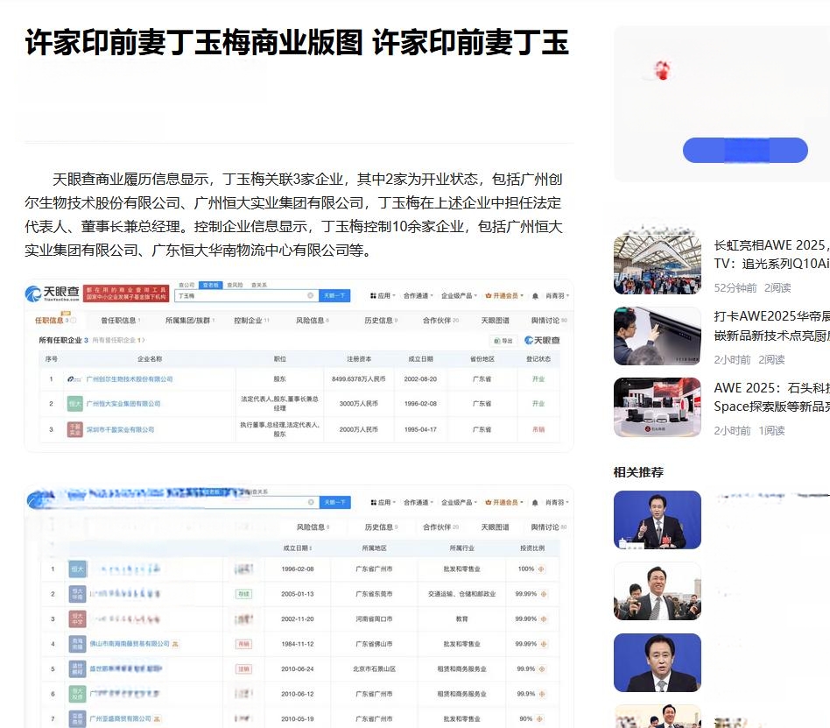Open the 合作通道 dropdown in the upper screenshot
830x728 pixels.
coord(419,295)
